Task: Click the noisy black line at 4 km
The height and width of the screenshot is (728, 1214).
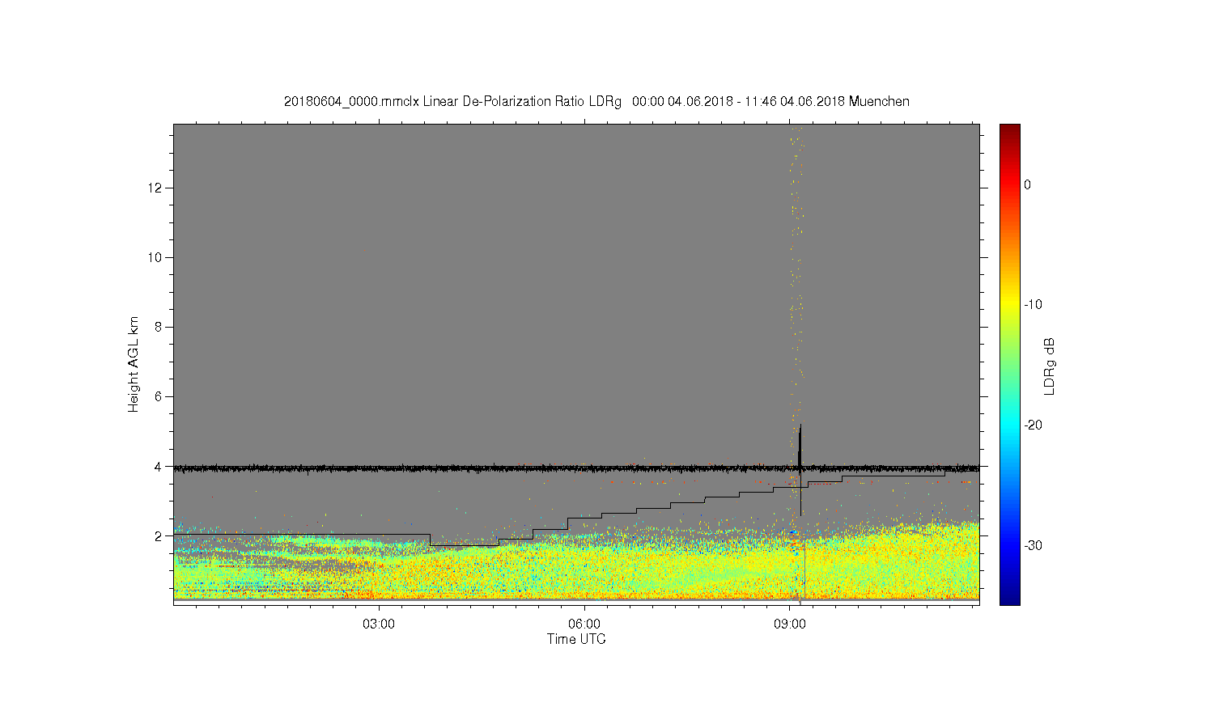Action: (576, 468)
